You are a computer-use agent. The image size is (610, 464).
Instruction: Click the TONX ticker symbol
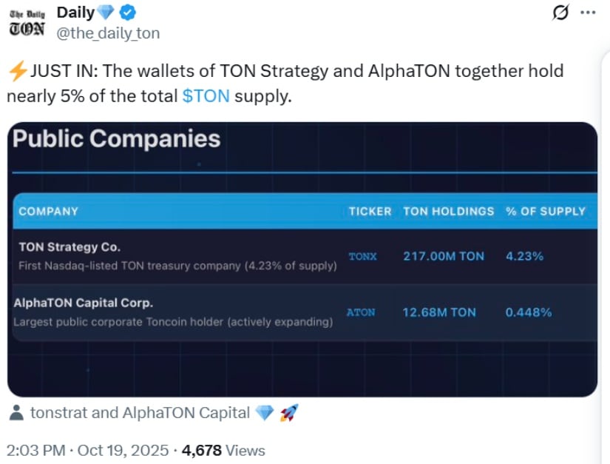[x=362, y=256]
